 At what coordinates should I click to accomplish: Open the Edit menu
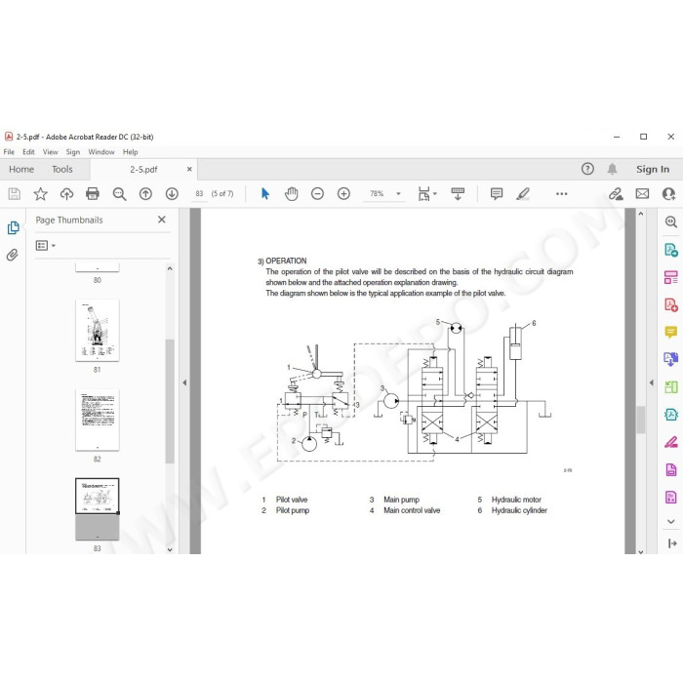tap(28, 152)
